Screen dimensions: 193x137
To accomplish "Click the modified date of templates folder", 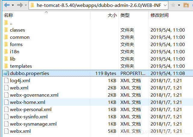I will tap(168, 66).
